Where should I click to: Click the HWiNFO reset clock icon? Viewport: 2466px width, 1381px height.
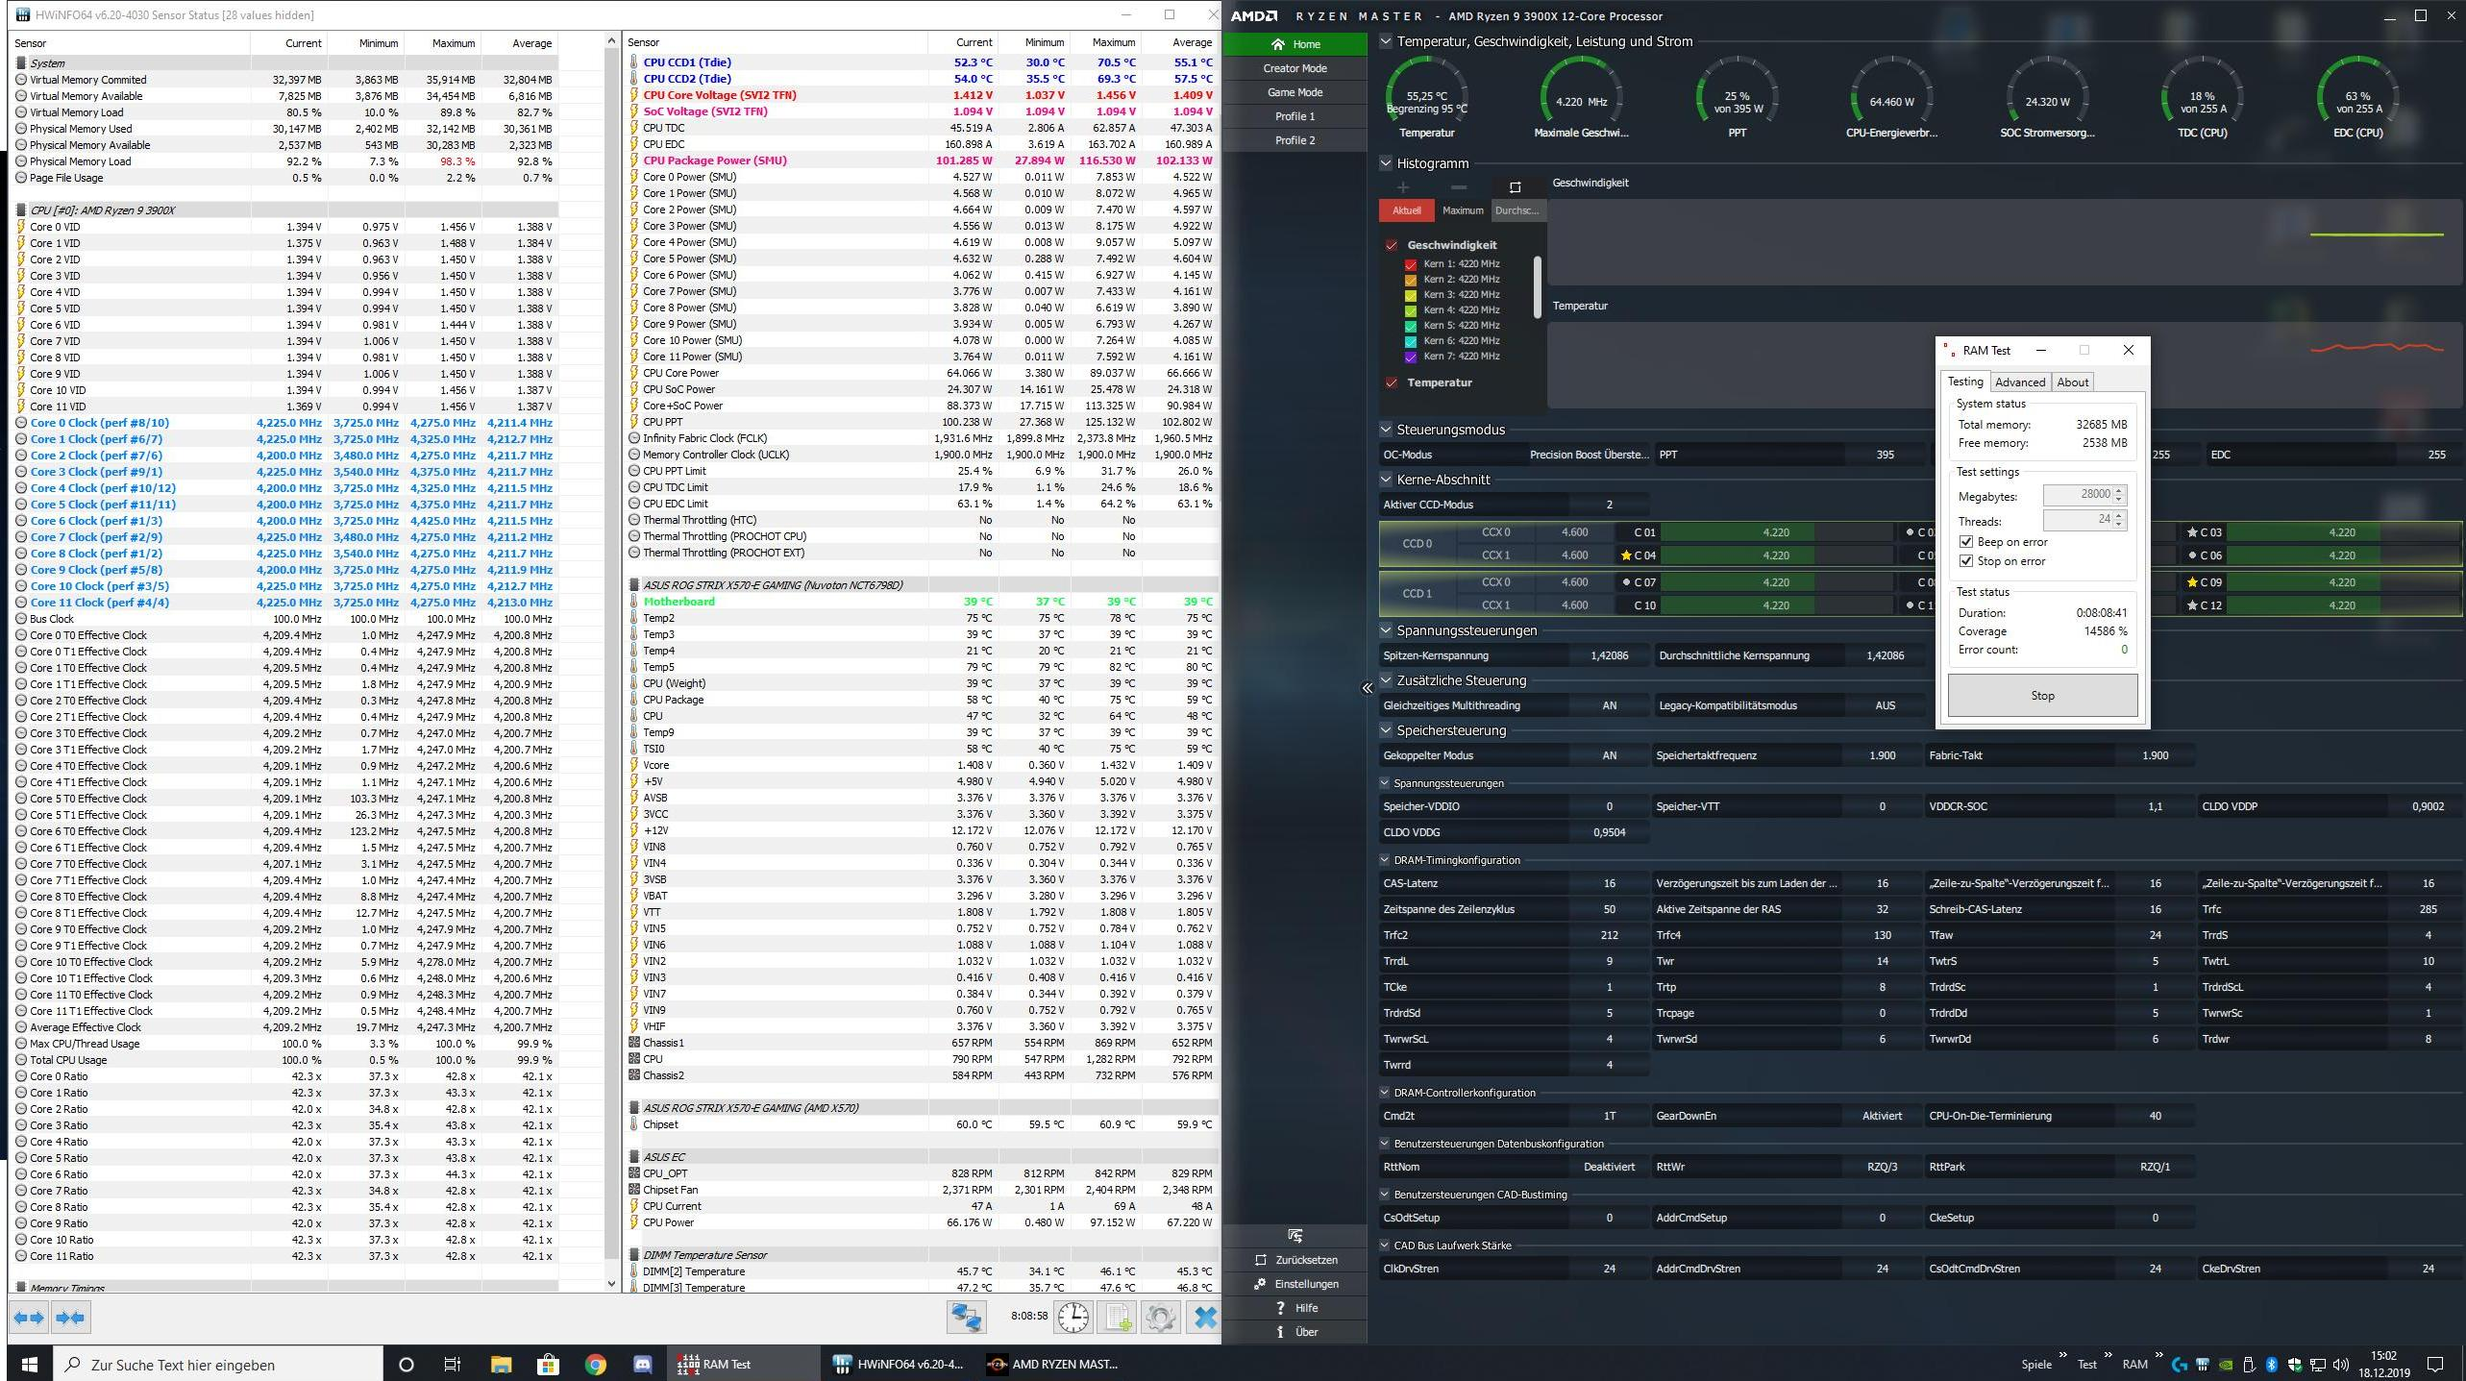tap(1073, 1317)
